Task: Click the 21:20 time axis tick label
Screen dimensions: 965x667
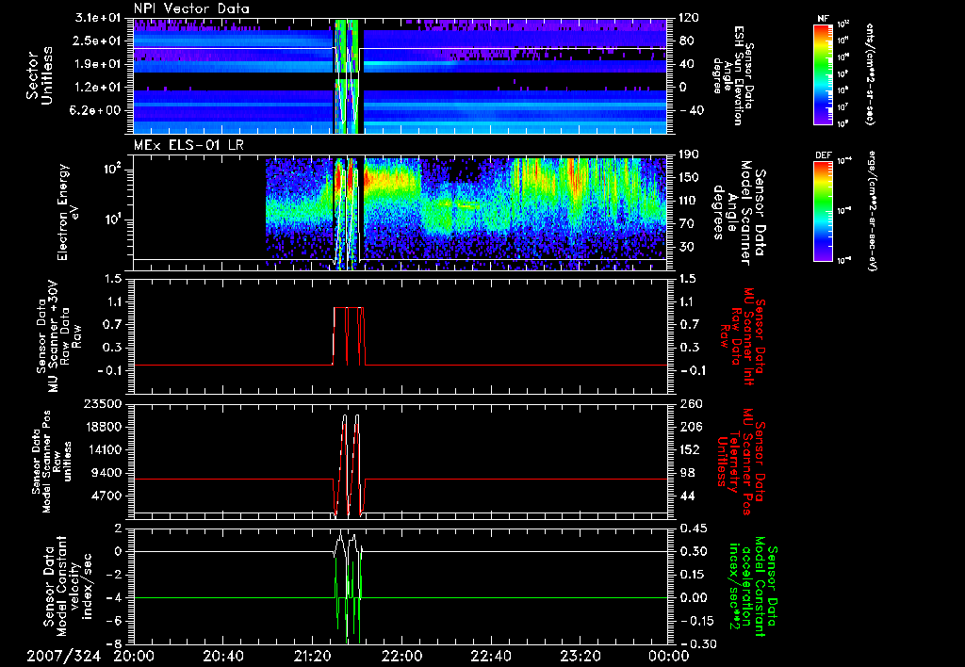Action: (x=312, y=655)
